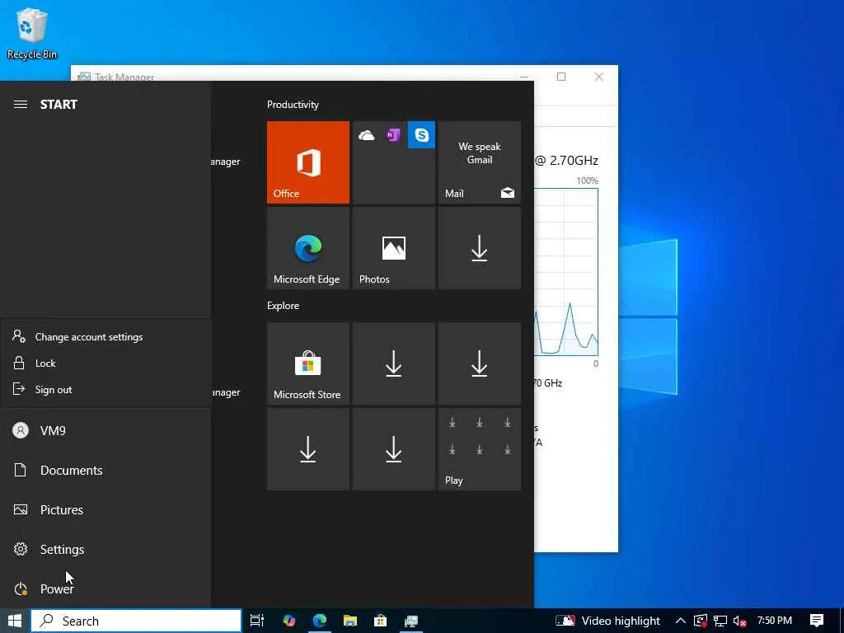Open the Office tile
This screenshot has width=844, height=633.
(308, 162)
